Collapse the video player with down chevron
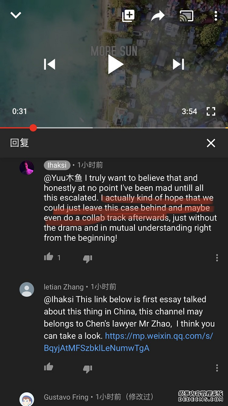This screenshot has height=406, width=228. pos(16,15)
